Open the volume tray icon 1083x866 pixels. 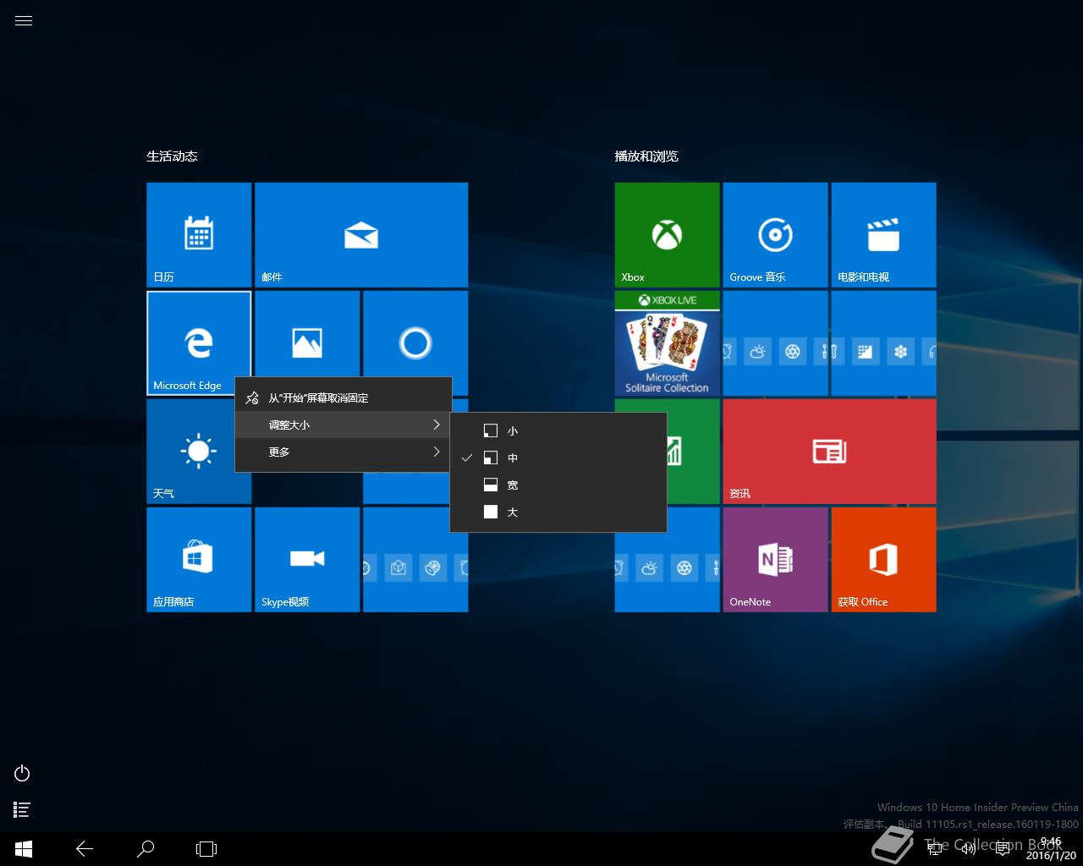969,849
